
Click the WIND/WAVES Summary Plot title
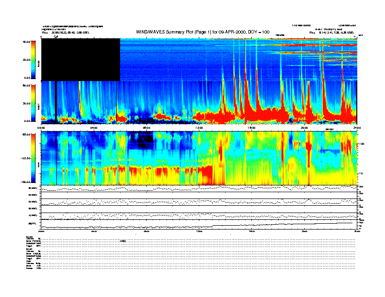click(x=203, y=32)
